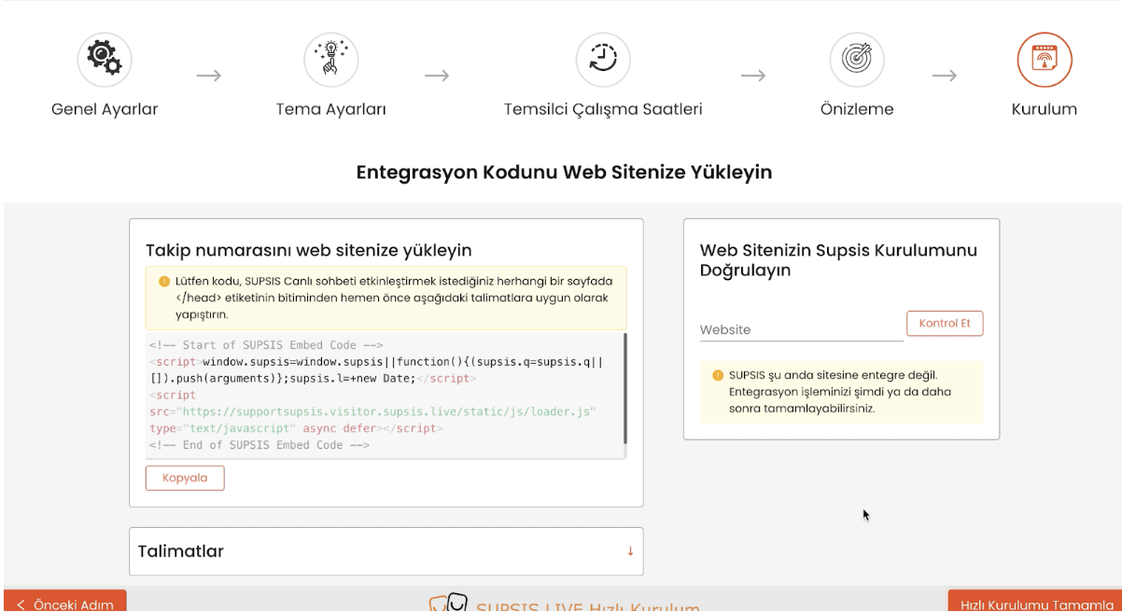The image size is (1122, 612).
Task: Finish with Hızlı Kurulumu Tamamla button
Action: (x=1035, y=602)
